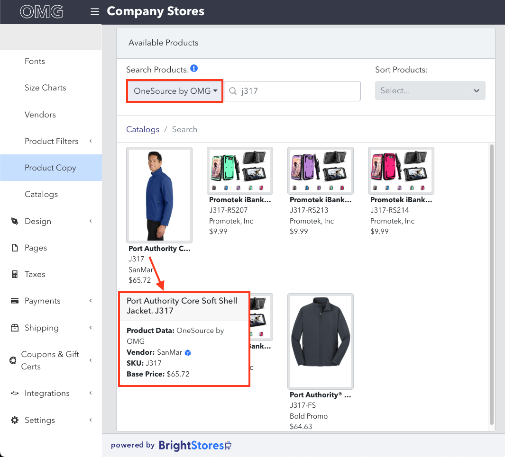Click the Pages document icon

coord(15,248)
